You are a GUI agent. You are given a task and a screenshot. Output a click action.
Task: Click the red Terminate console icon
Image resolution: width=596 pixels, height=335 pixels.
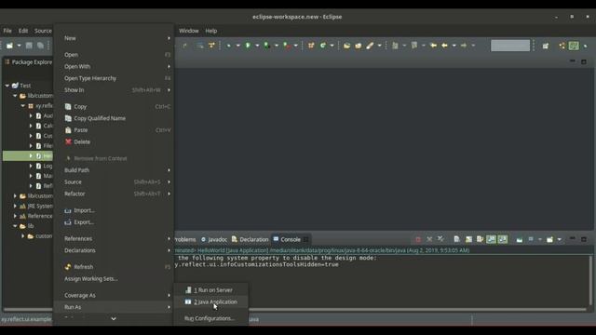tap(418, 239)
